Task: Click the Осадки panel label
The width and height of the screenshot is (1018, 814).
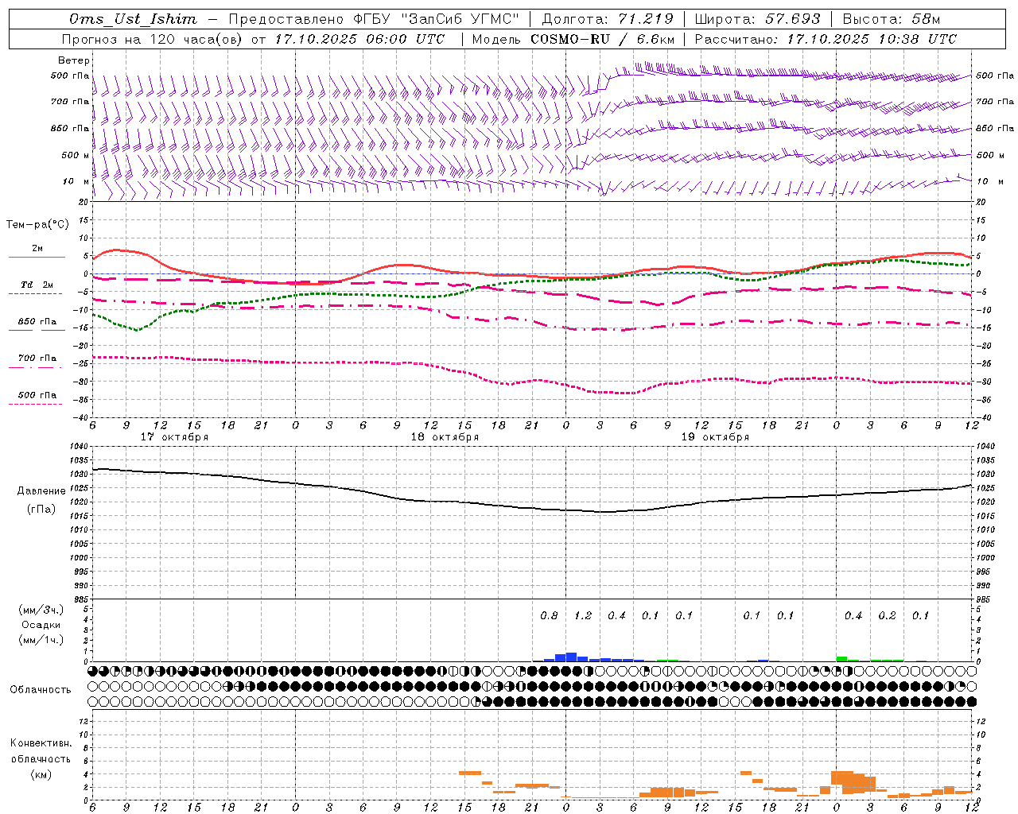Action: [41, 625]
